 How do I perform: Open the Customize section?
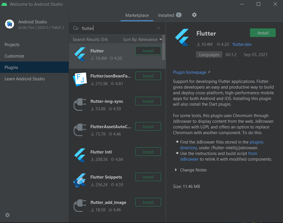[x=34, y=56]
